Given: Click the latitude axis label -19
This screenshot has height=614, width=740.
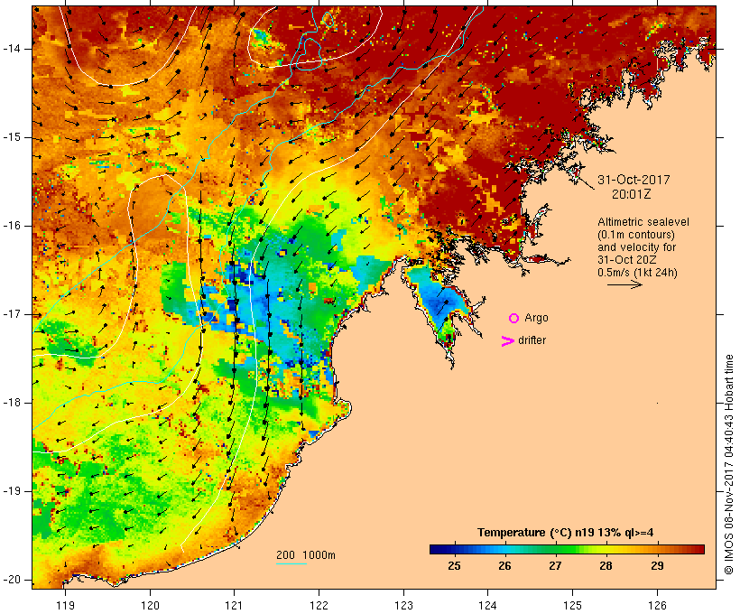Looking at the screenshot, I should 12,491.
